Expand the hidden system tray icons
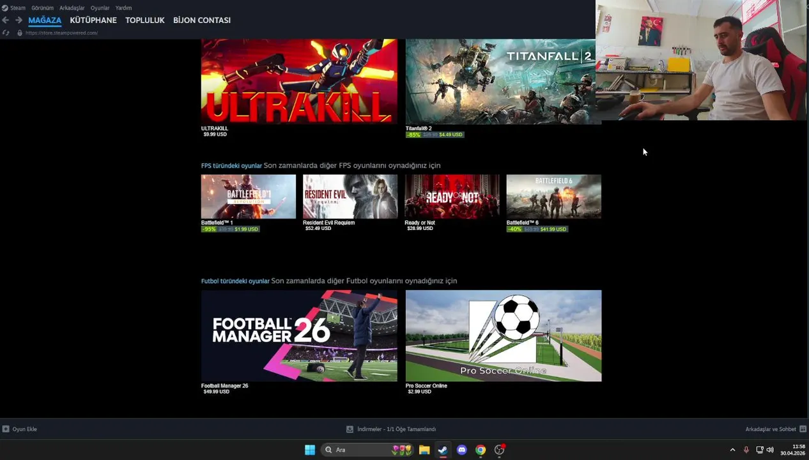 [x=732, y=450]
